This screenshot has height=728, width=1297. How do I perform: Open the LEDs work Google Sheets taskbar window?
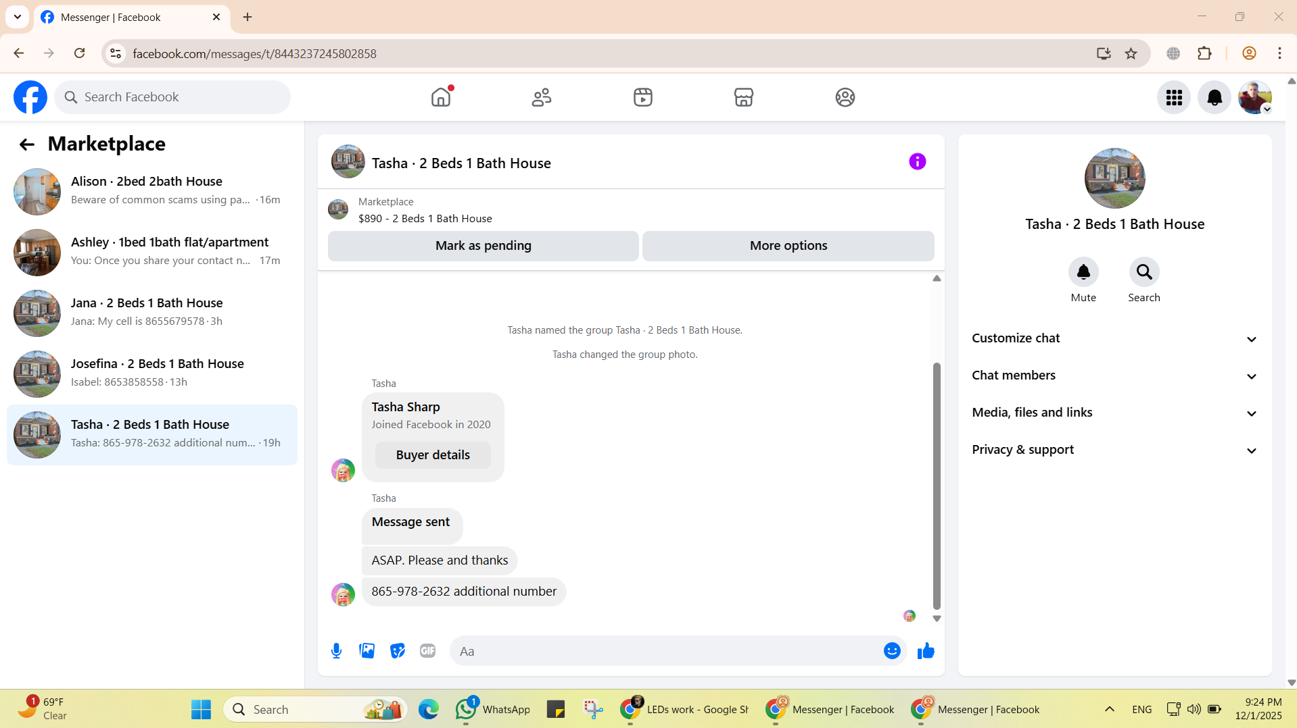684,709
